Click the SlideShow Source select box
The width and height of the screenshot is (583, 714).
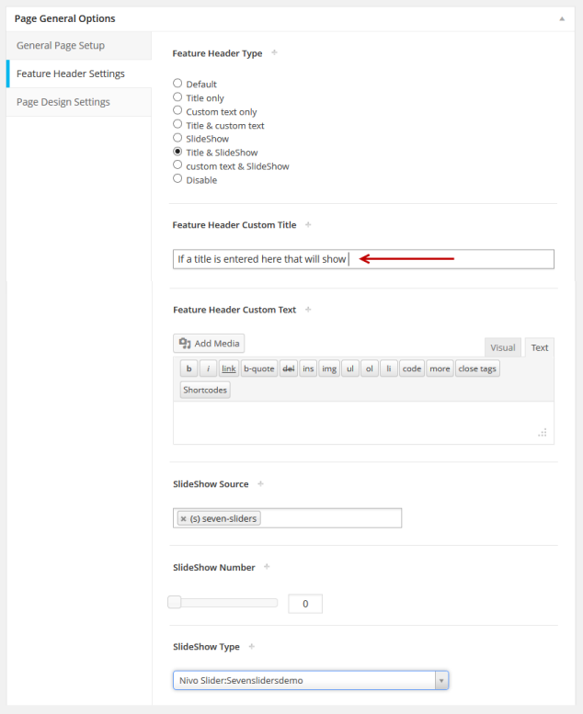[x=331, y=518]
